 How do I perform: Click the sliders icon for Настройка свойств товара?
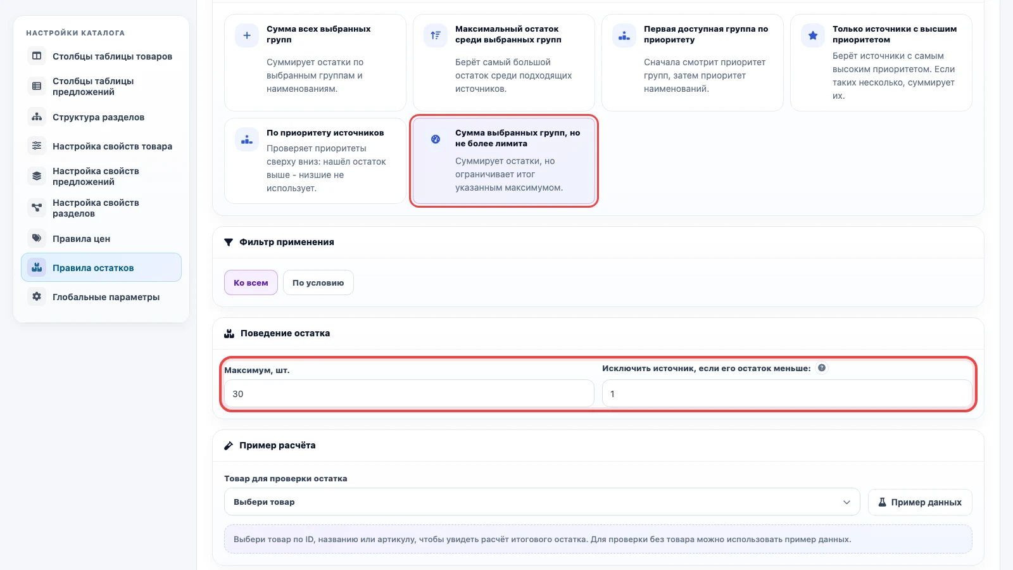click(37, 146)
